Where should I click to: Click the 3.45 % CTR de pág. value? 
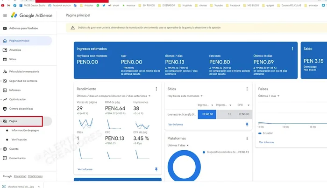pos(141,139)
